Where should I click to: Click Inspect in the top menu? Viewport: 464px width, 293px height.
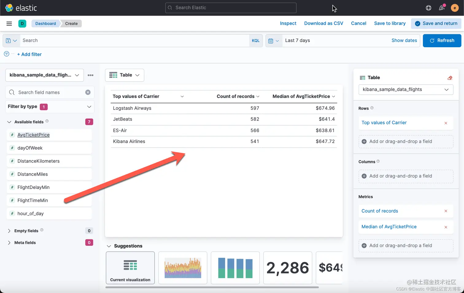pos(288,23)
